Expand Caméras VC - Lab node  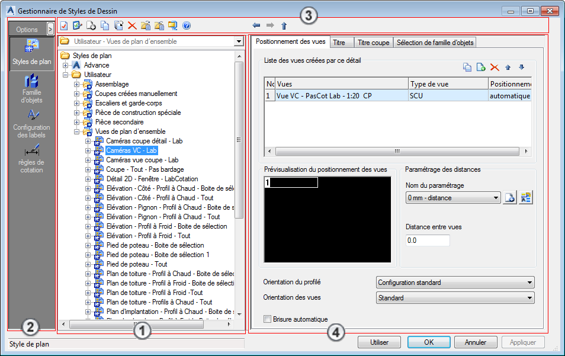pos(88,150)
